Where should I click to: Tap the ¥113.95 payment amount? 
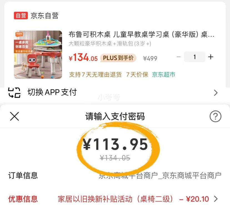coord(116,144)
